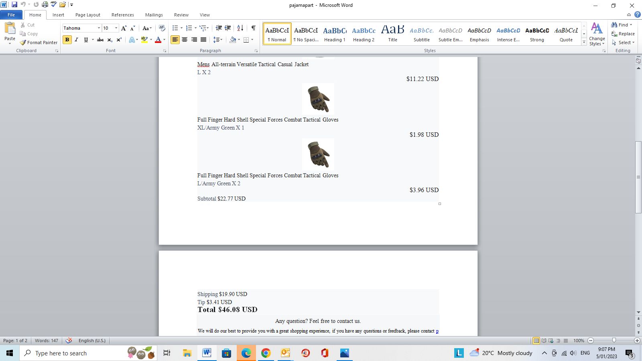
Task: Expand the Styles gallery More arrow
Action: [584, 42]
